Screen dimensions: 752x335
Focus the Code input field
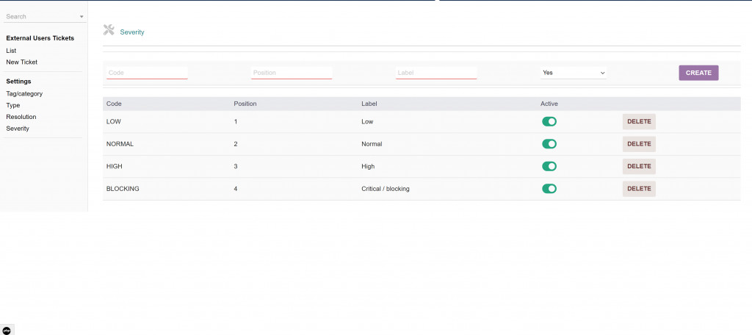click(147, 73)
